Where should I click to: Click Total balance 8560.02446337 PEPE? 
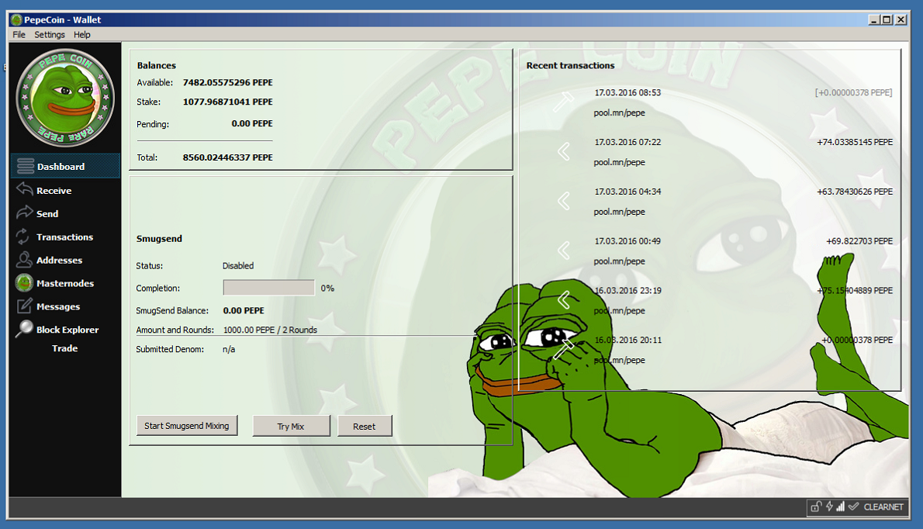[228, 157]
